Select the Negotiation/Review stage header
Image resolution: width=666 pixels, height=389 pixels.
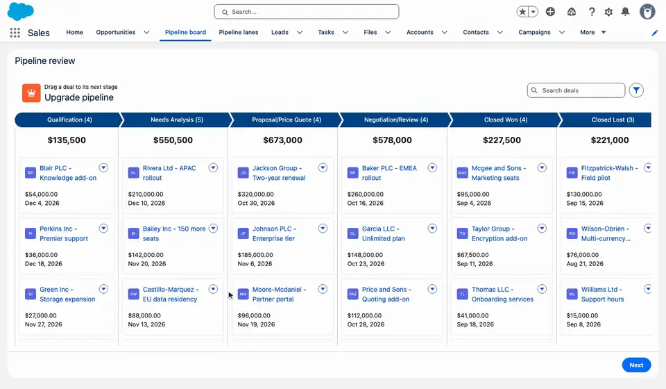(396, 120)
